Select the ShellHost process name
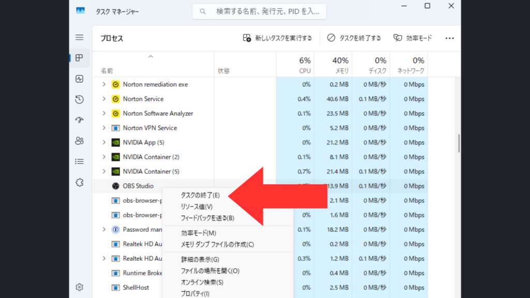 coord(136,288)
